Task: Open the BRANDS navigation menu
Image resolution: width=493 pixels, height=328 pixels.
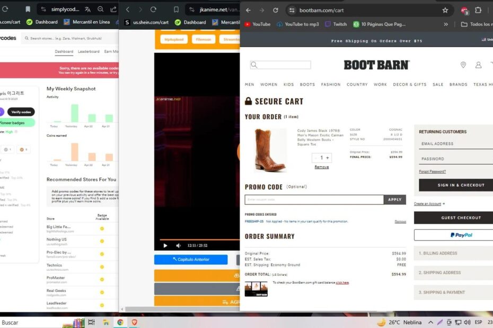Action: click(x=458, y=85)
